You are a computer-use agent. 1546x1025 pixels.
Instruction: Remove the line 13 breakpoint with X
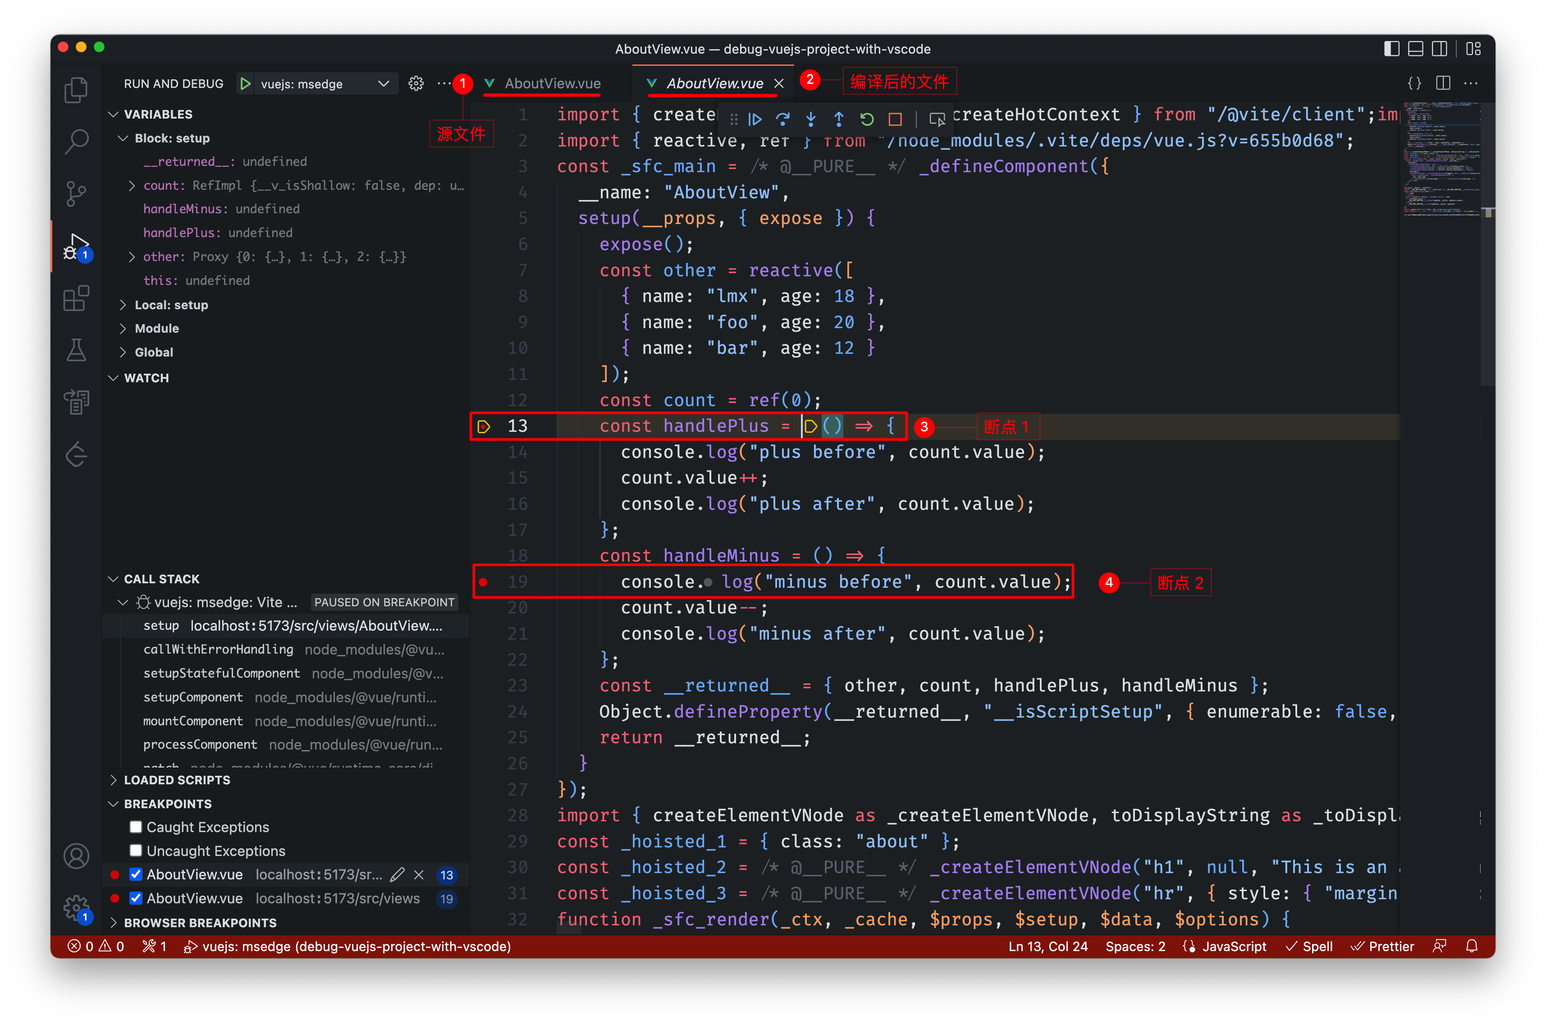[x=419, y=874]
